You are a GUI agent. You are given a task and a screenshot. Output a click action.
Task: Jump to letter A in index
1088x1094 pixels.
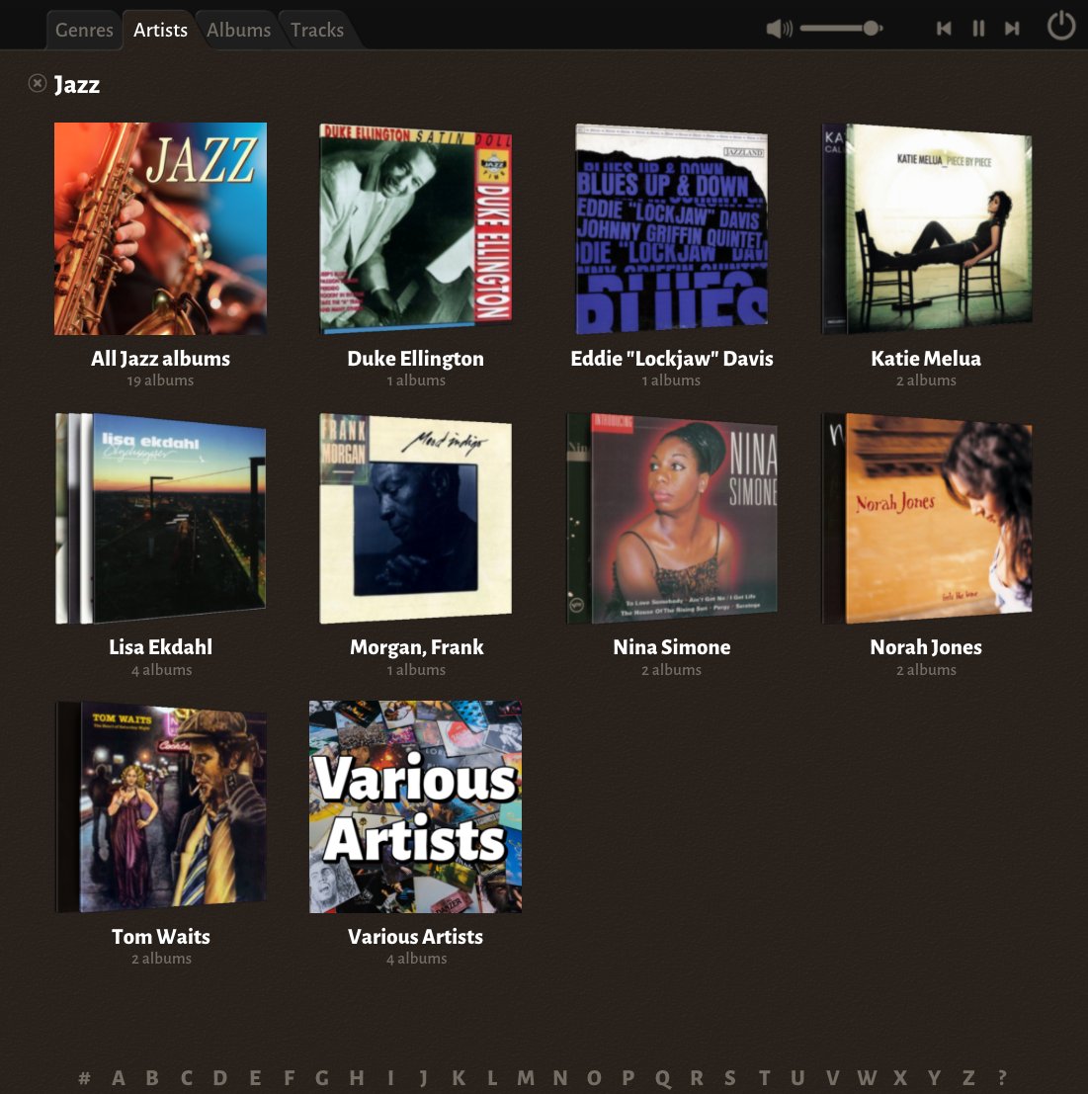[119, 1078]
